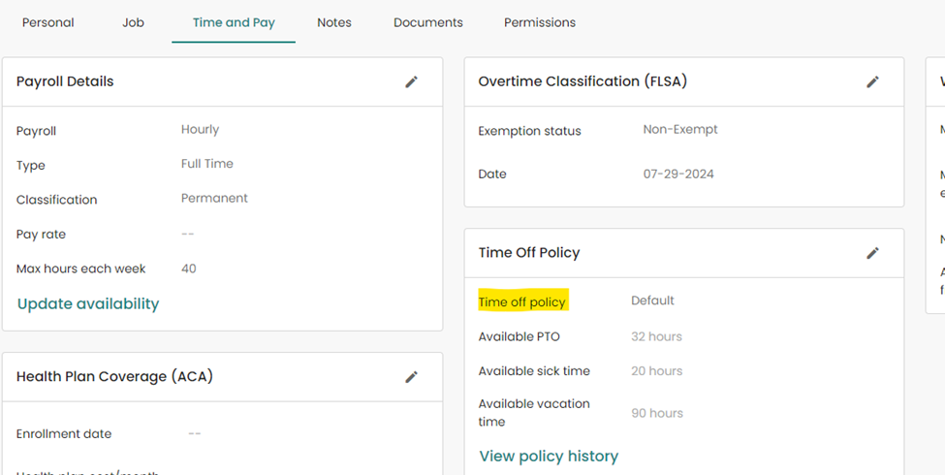Viewport: 945px width, 475px height.
Task: Open the Documents tab
Action: click(x=428, y=22)
